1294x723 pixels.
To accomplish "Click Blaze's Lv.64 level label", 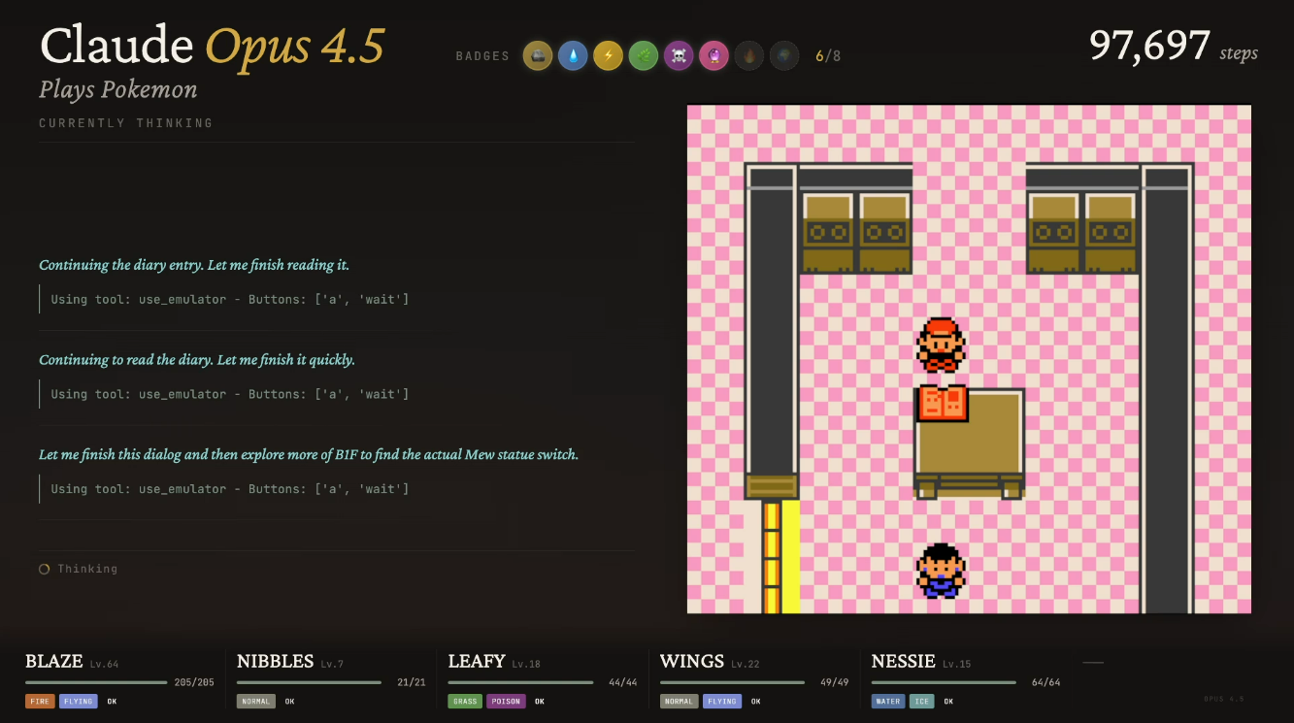I will [x=104, y=664].
